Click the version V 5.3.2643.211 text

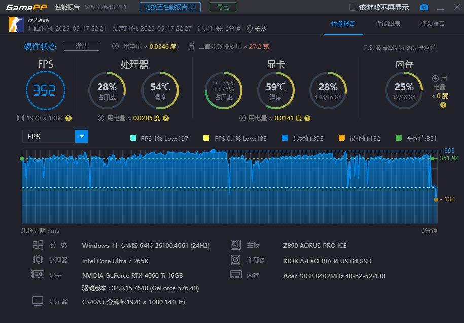point(105,7)
